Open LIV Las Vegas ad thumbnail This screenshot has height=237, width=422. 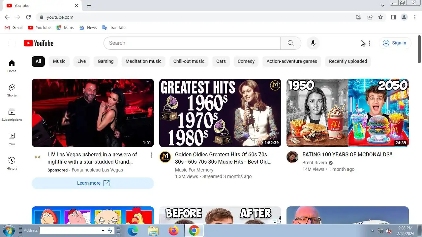[x=93, y=113]
